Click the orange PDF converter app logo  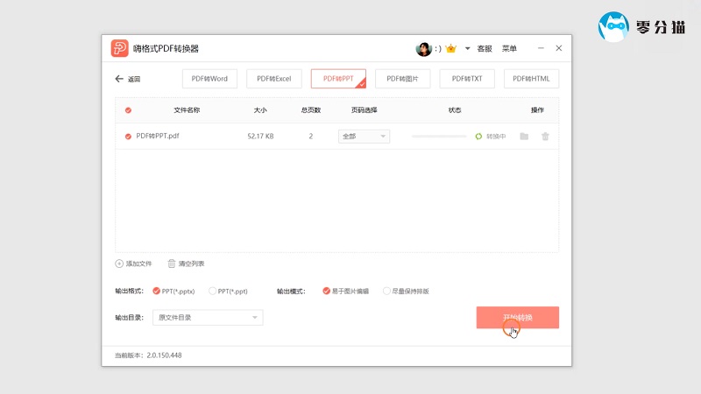click(x=119, y=48)
